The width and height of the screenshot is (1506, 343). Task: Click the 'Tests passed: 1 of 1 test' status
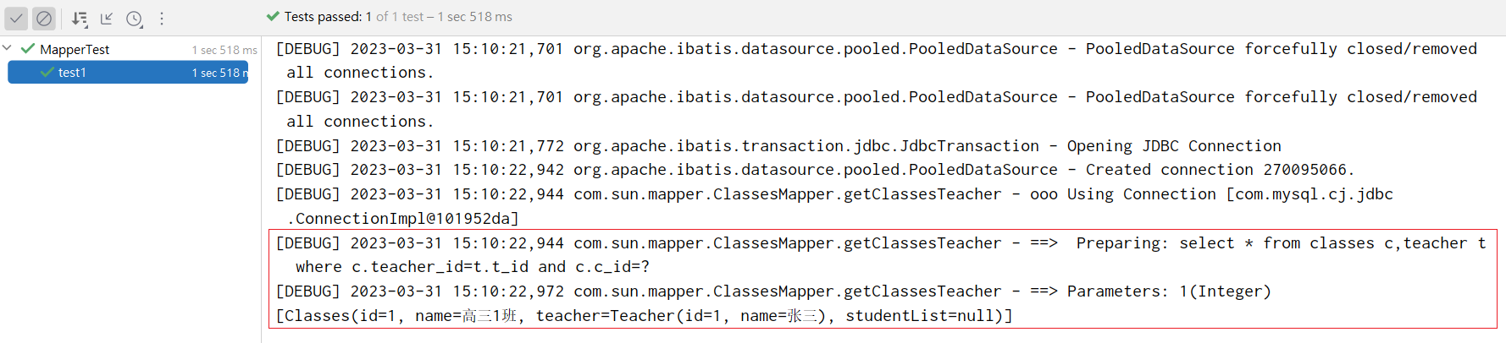(354, 17)
